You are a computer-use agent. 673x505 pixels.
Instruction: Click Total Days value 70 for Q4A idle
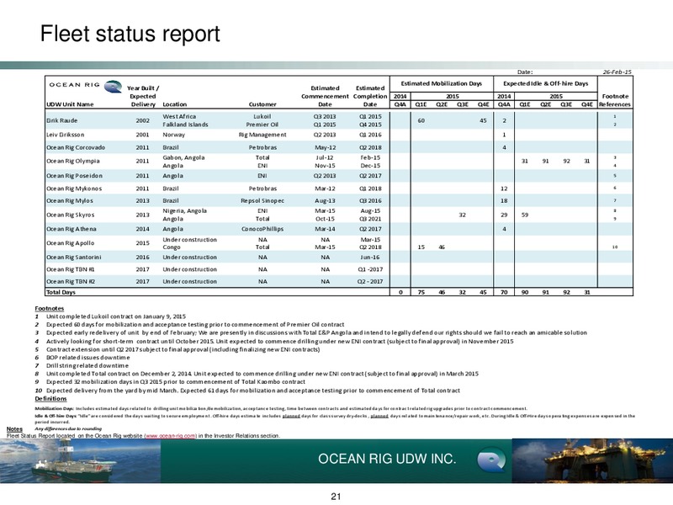(x=504, y=292)
